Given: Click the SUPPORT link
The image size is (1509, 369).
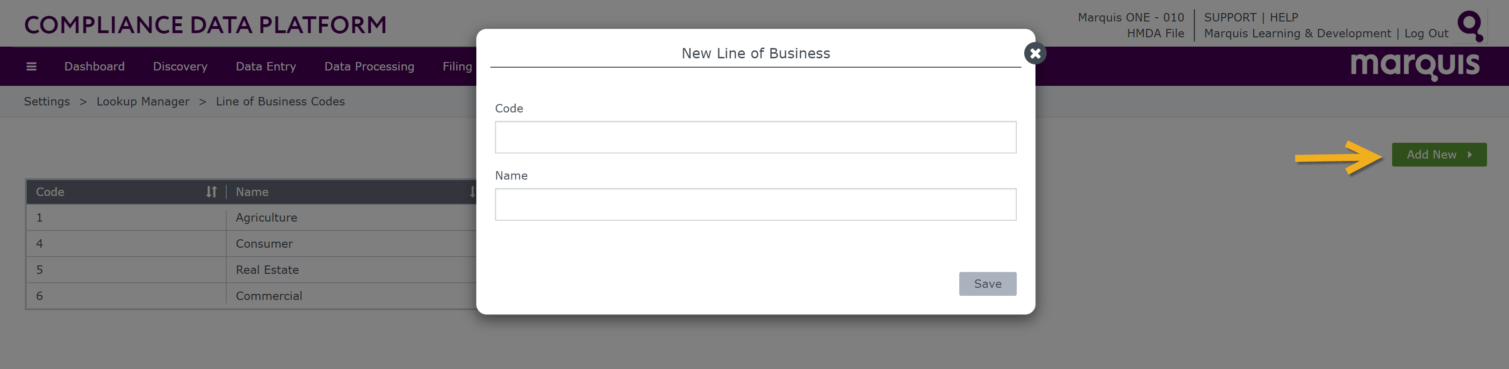Looking at the screenshot, I should coord(1230,18).
